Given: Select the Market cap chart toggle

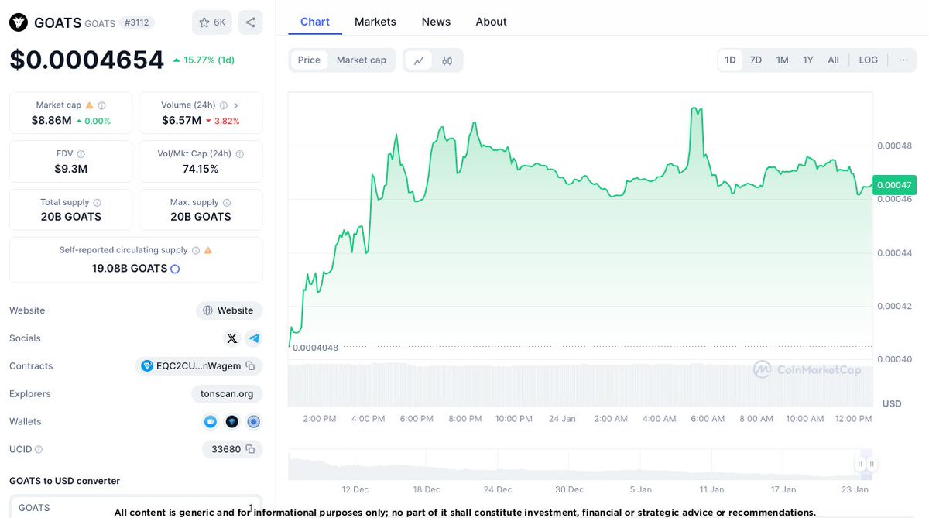Looking at the screenshot, I should point(362,60).
